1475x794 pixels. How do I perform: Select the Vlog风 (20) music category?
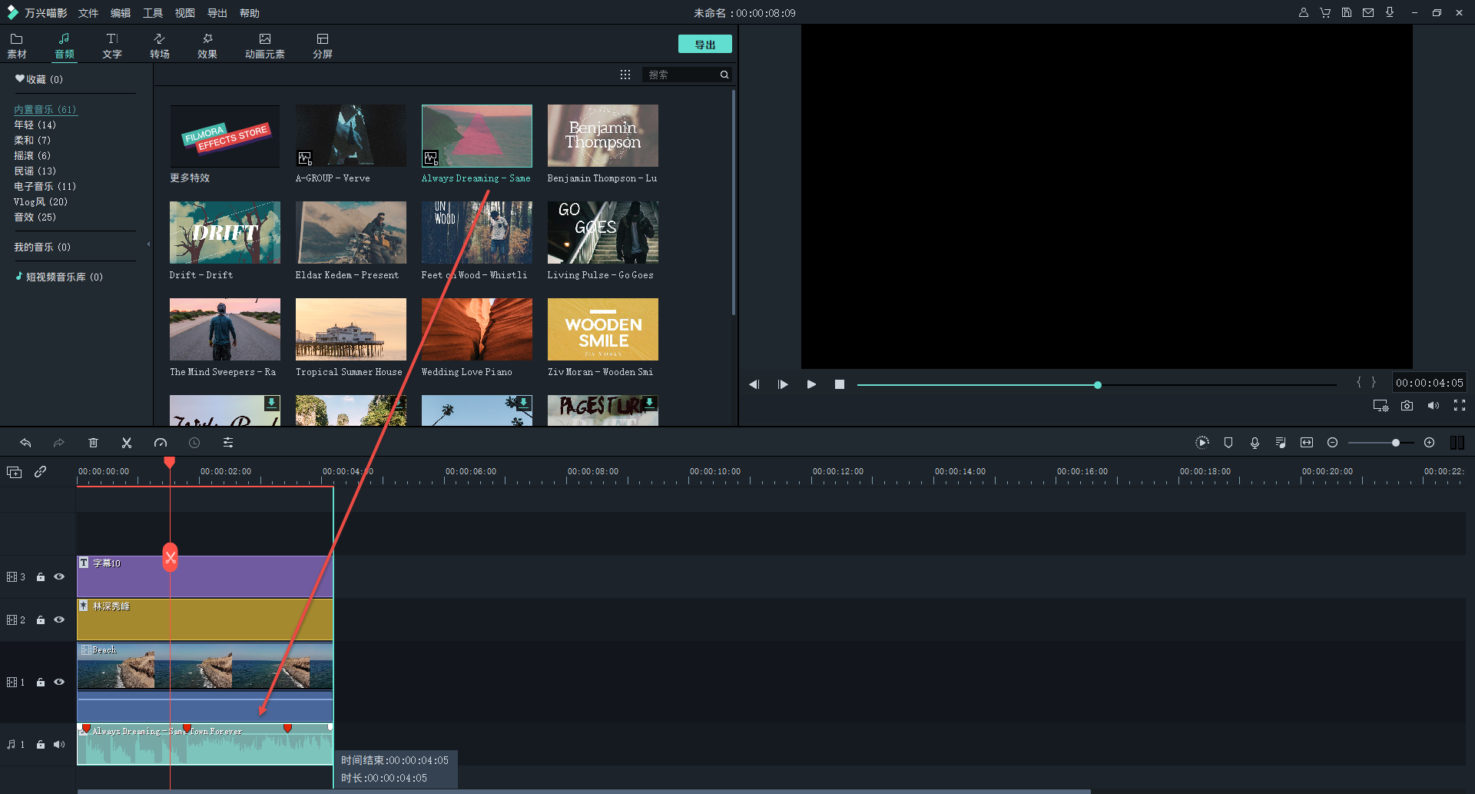tap(41, 202)
